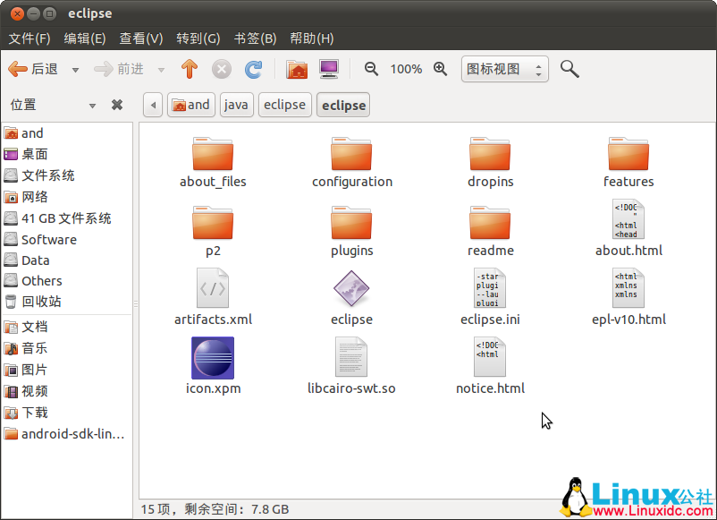The image size is (717, 520).
Task: Click the active bold 'eclipse' path button
Action: pos(343,106)
